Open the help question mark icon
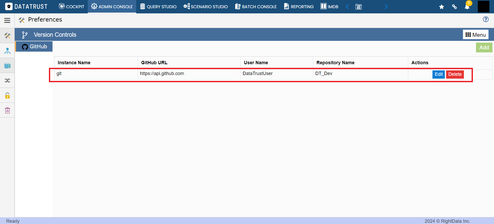Image resolution: width=494 pixels, height=224 pixels. pyautogui.click(x=486, y=19)
